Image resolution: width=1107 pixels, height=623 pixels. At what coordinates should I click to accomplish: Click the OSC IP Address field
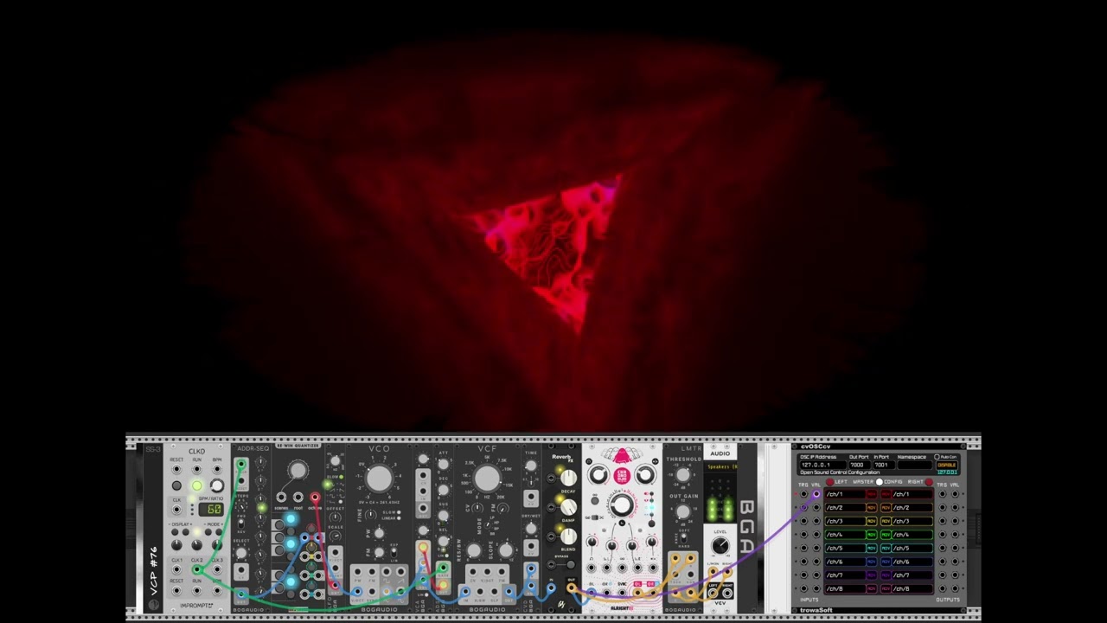[x=823, y=465]
